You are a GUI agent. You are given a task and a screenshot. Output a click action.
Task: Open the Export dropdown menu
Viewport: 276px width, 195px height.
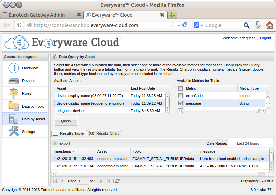click(x=64, y=143)
